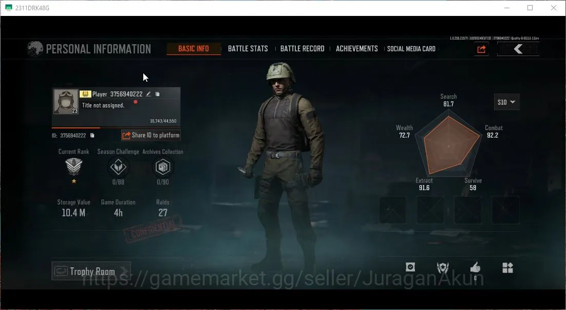Open the Social Media Card tab
Screen dimensions: 566x310
point(411,49)
